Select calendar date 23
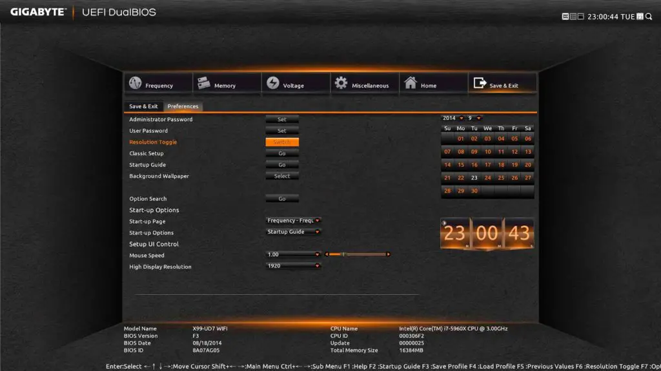The height and width of the screenshot is (371, 661). 474,178
